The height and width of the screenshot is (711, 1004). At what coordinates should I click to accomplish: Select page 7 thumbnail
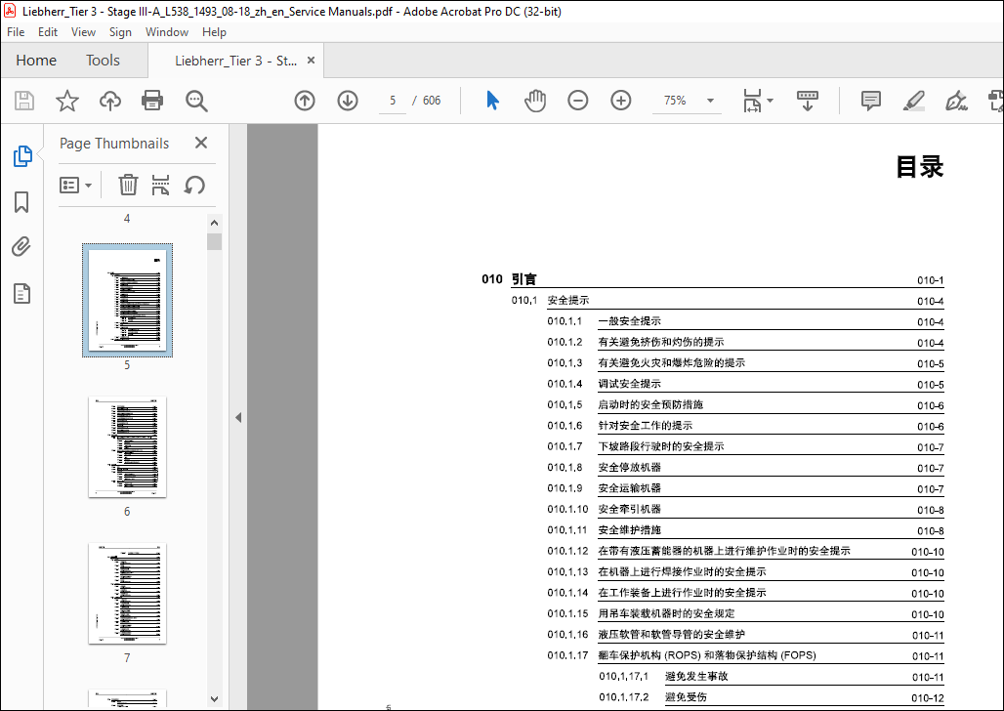pos(127,593)
